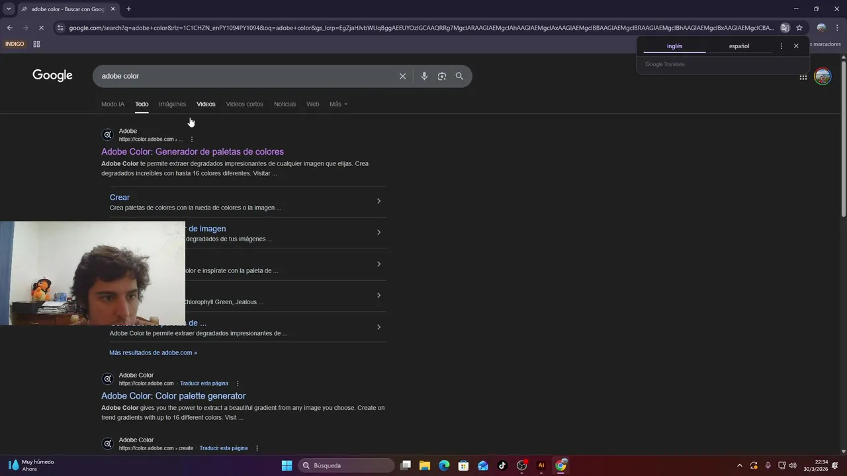Open the Crear sitelink chevron

coord(379,201)
